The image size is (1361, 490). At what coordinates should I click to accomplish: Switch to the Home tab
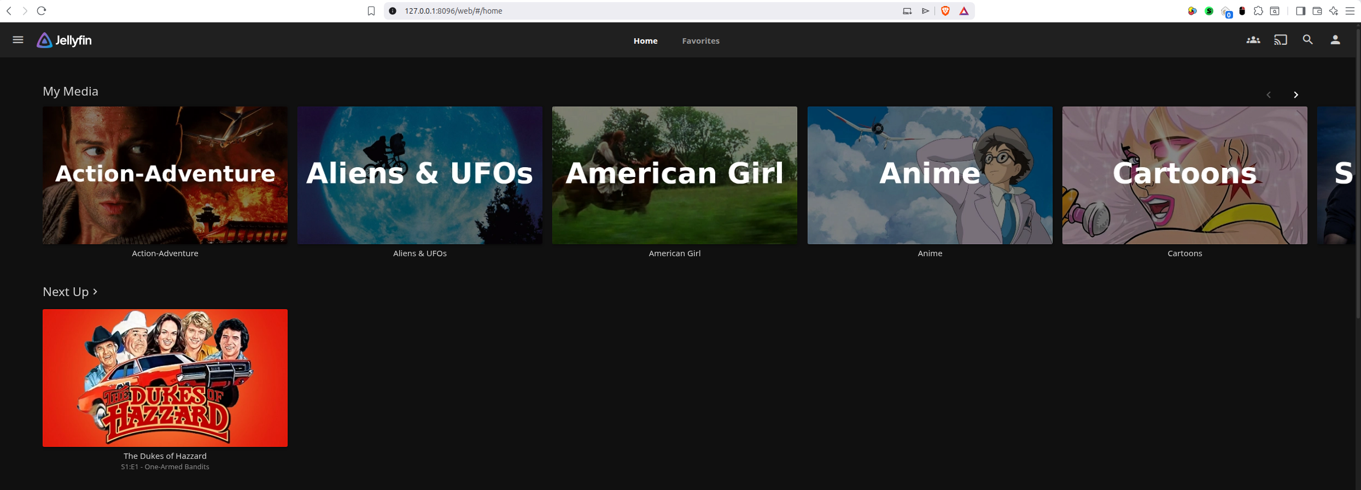(x=645, y=40)
